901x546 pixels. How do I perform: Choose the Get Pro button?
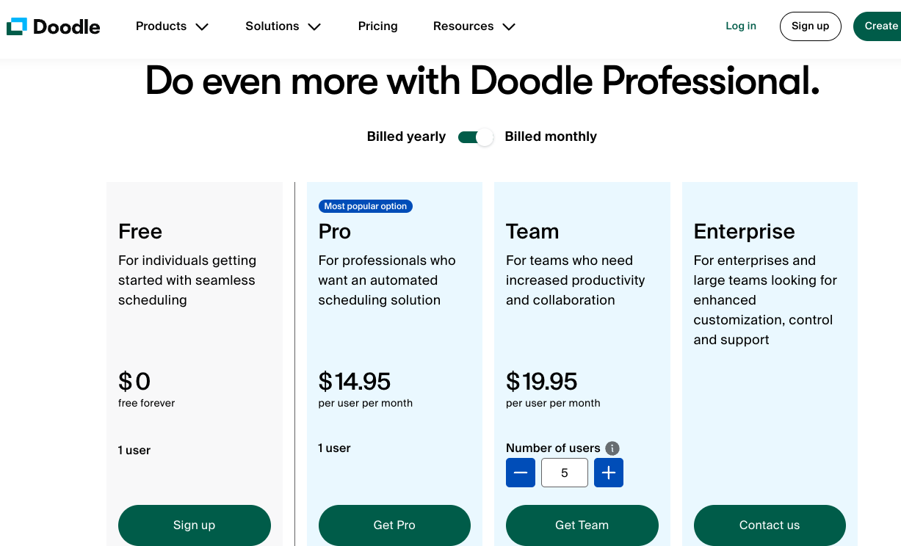394,525
